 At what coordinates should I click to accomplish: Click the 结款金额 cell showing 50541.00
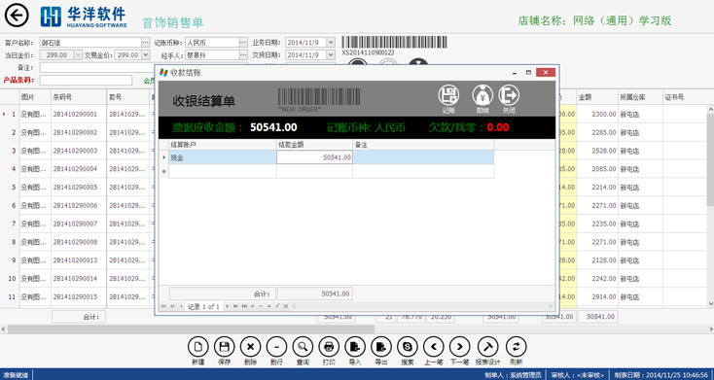point(314,157)
